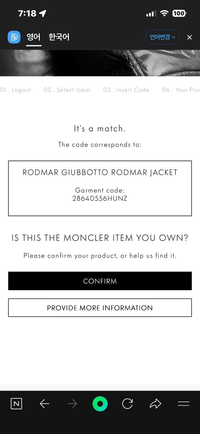Viewport: 200px width, 434px height.
Task: Switch to the 한국어 tab
Action: coord(59,37)
